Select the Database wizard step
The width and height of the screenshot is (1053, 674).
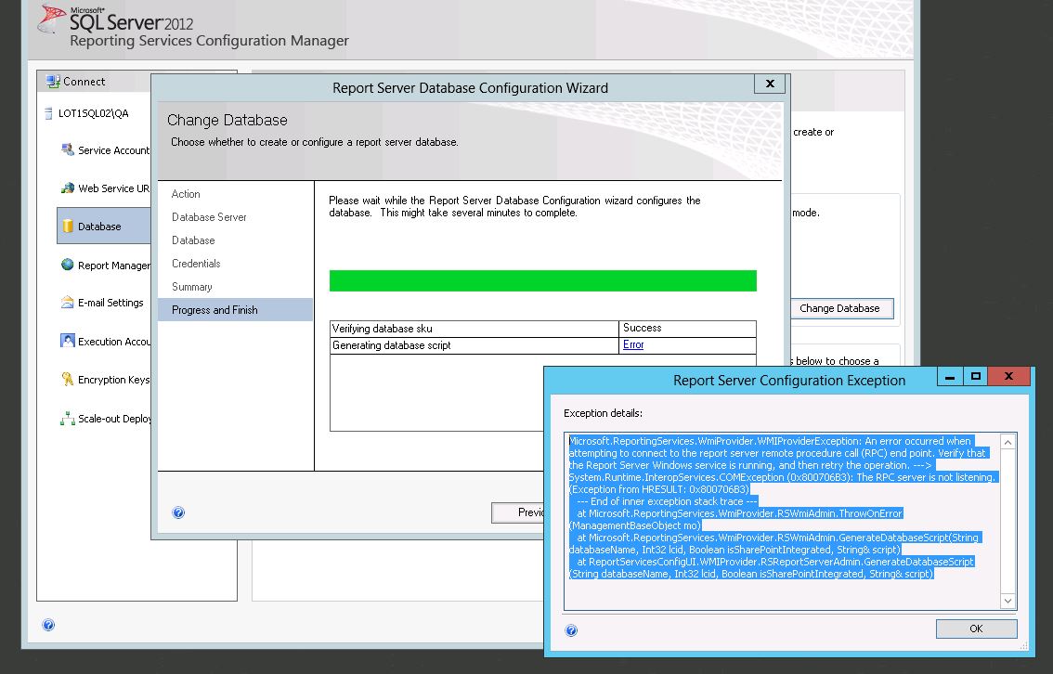[x=193, y=240]
